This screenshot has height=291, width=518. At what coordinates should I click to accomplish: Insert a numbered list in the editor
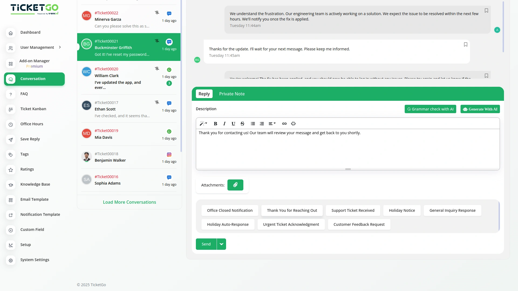[x=262, y=124]
